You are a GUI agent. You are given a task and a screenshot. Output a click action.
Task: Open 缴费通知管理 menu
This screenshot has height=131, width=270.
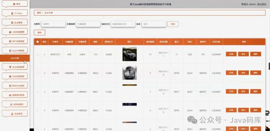[x=15, y=95]
